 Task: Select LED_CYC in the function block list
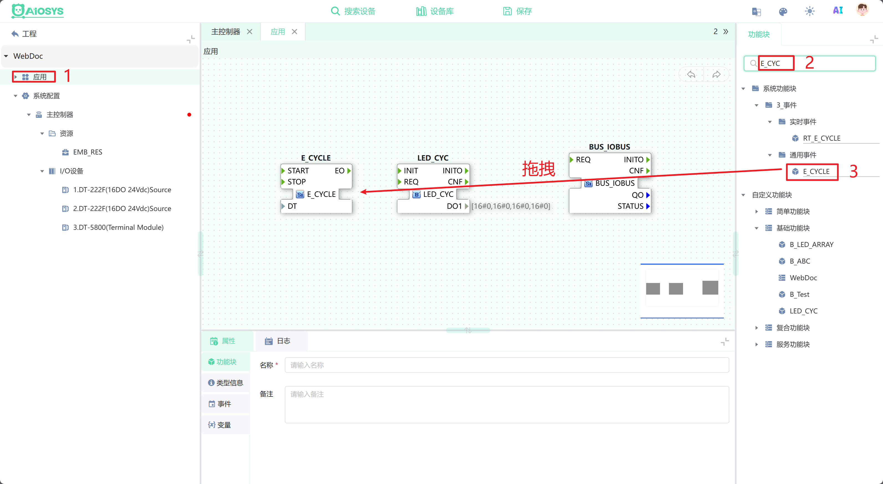803,311
